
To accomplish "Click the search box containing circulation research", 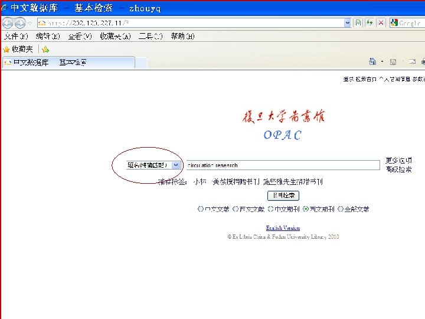I will click(283, 165).
